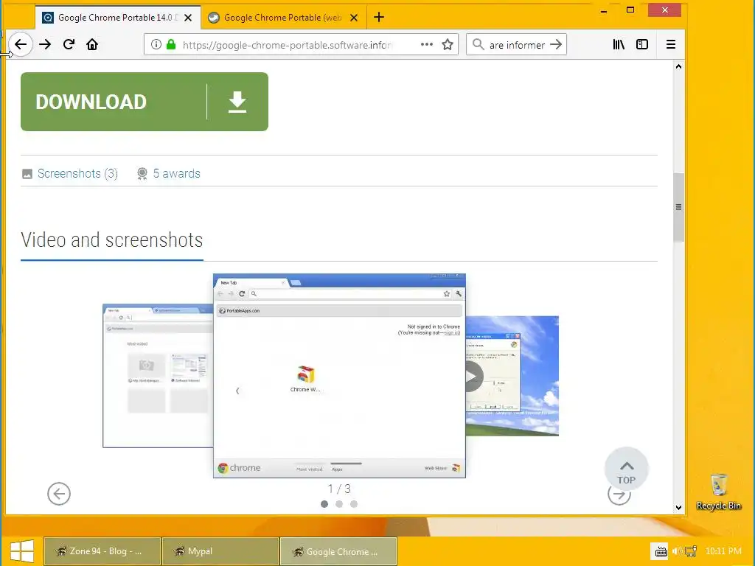Click the 10:11 PM system clock
Viewport: 755px width, 566px height.
point(723,551)
